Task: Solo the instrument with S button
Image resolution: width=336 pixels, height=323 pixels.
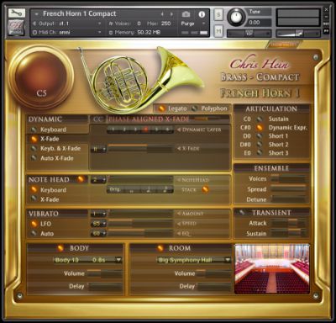Action: (218, 14)
